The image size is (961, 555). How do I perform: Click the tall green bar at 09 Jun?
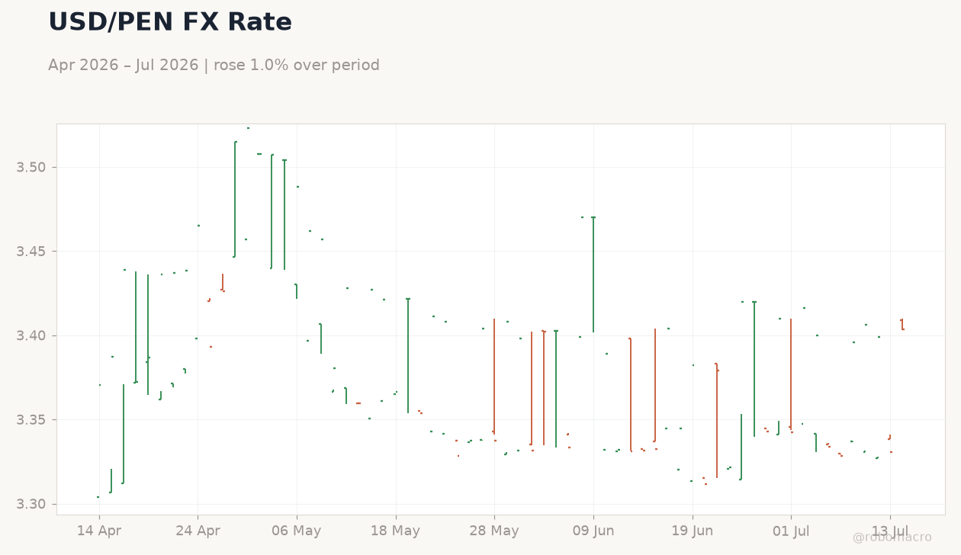point(593,274)
